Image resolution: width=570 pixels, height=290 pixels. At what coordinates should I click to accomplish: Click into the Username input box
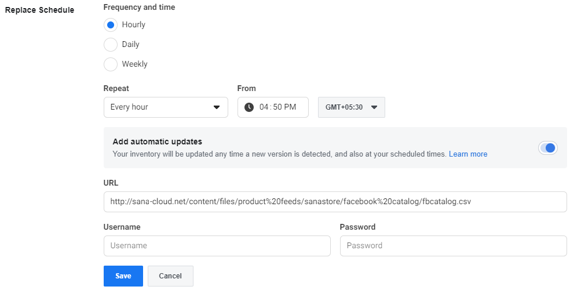[x=217, y=245]
